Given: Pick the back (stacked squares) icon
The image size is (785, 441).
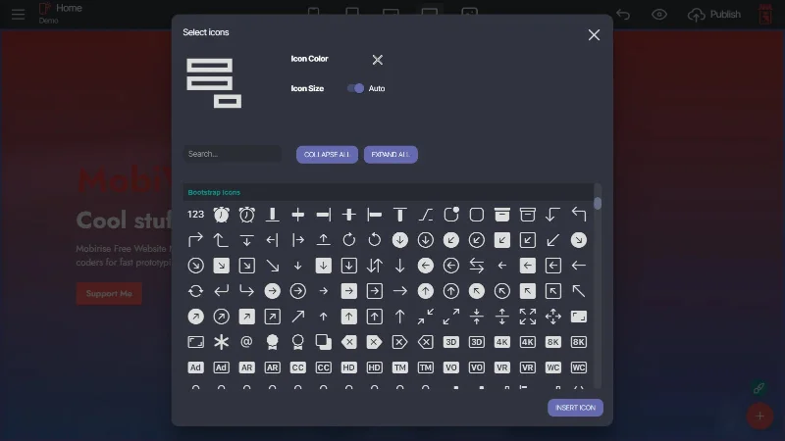Looking at the screenshot, I should tap(324, 342).
